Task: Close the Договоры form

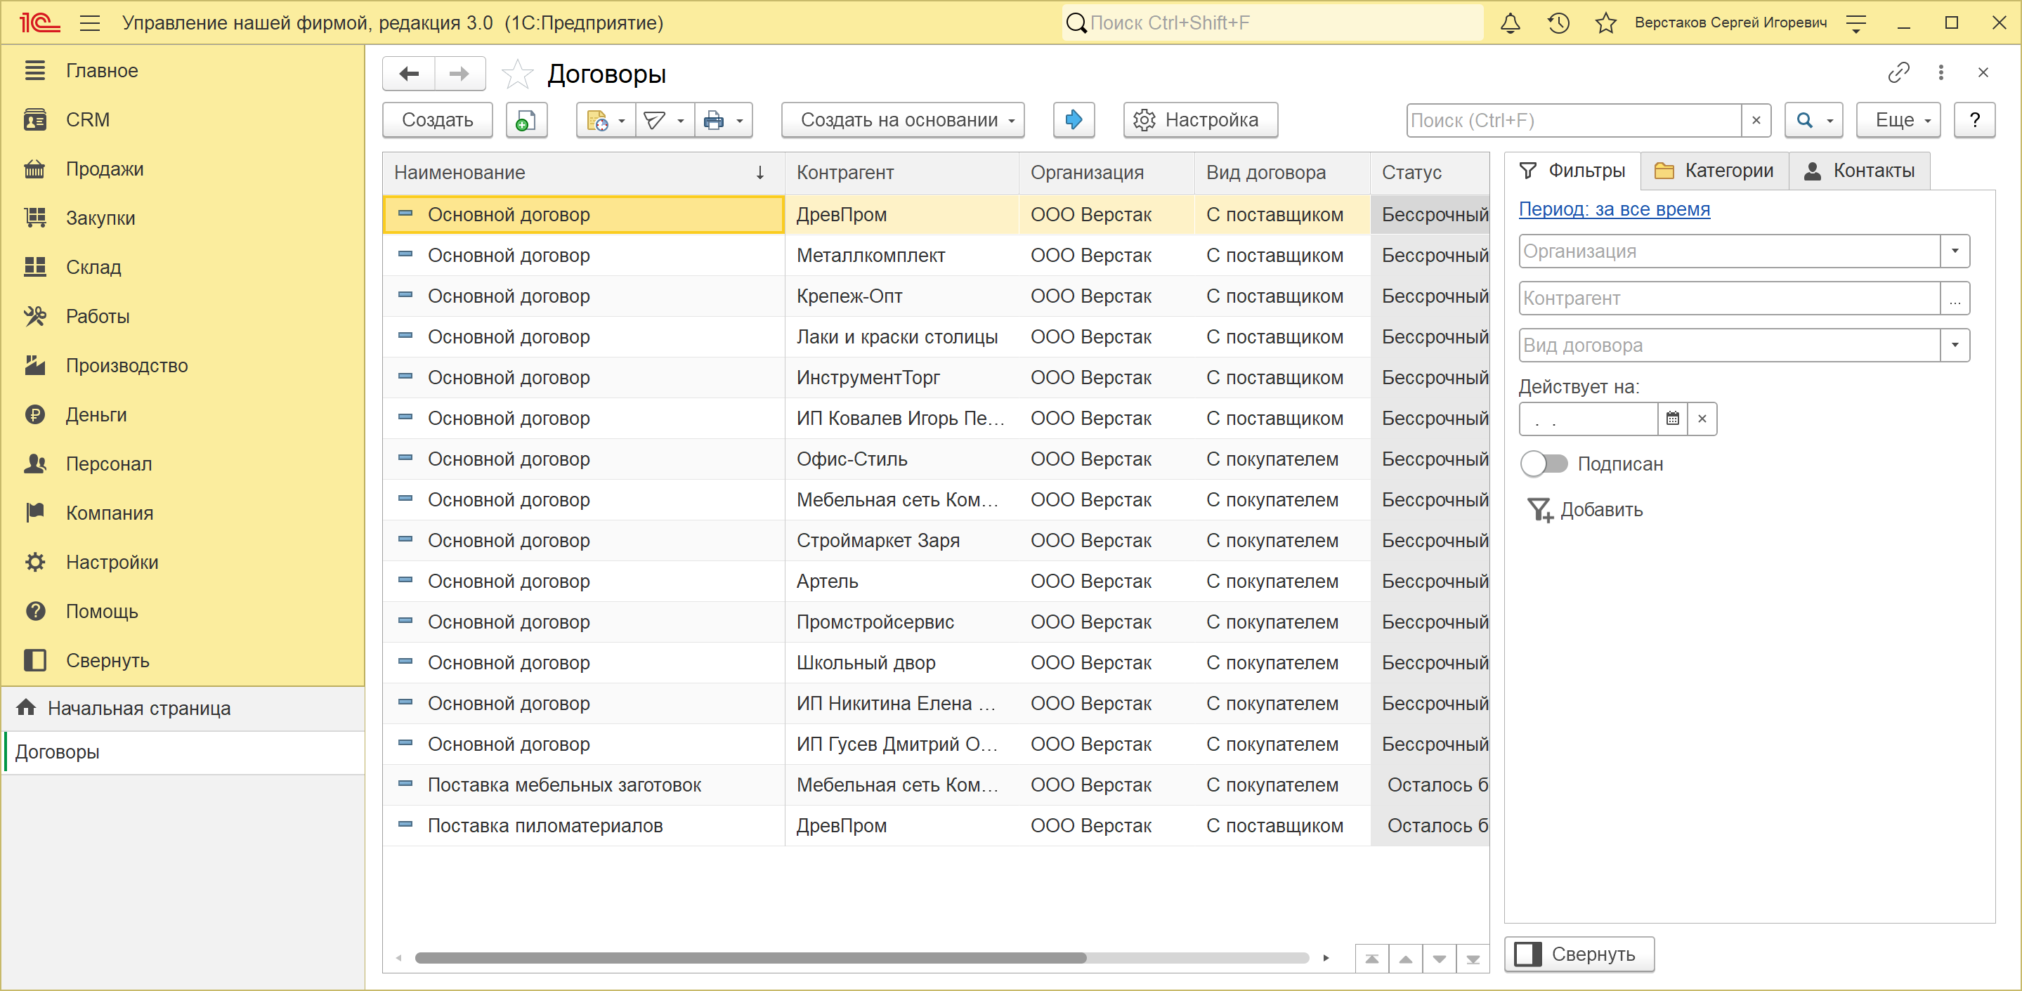Action: point(1983,73)
